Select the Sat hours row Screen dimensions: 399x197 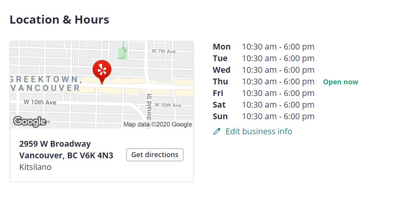click(263, 105)
